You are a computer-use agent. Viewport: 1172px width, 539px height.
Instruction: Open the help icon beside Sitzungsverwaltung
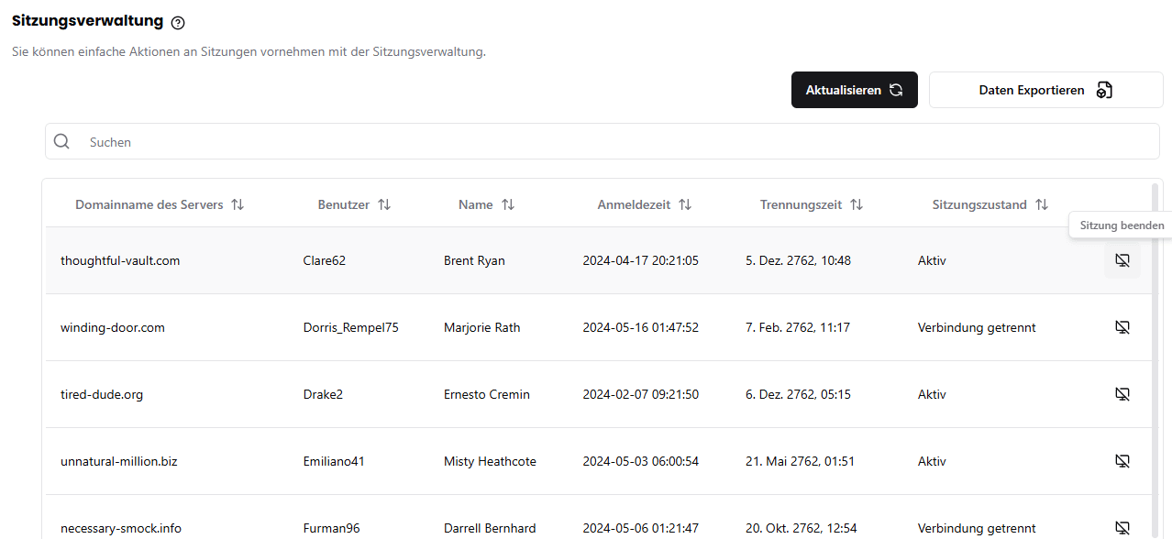pos(178,23)
